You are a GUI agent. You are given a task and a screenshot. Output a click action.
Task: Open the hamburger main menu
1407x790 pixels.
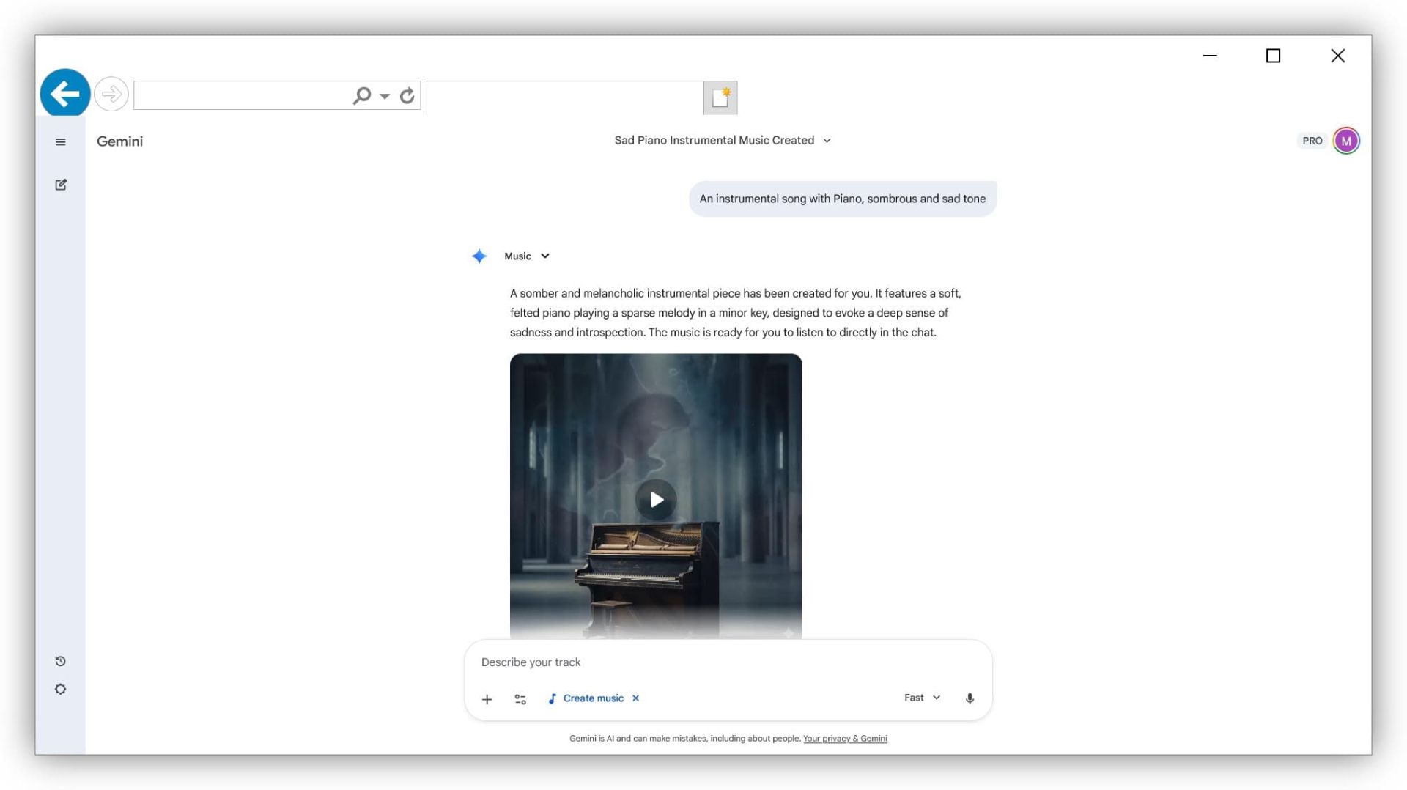[x=61, y=142]
